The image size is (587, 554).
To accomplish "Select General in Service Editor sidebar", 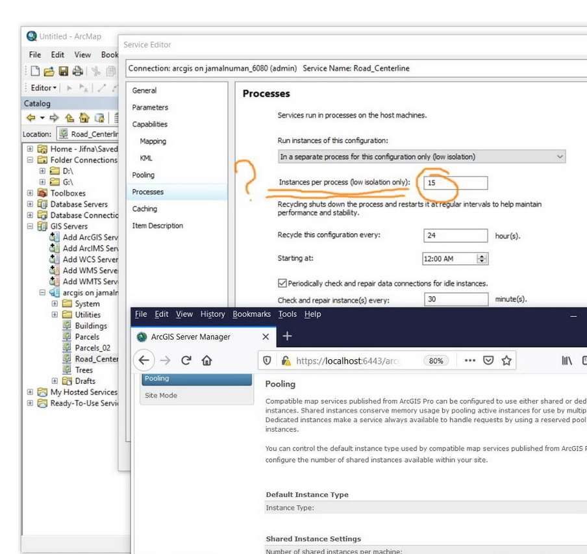I will point(145,90).
